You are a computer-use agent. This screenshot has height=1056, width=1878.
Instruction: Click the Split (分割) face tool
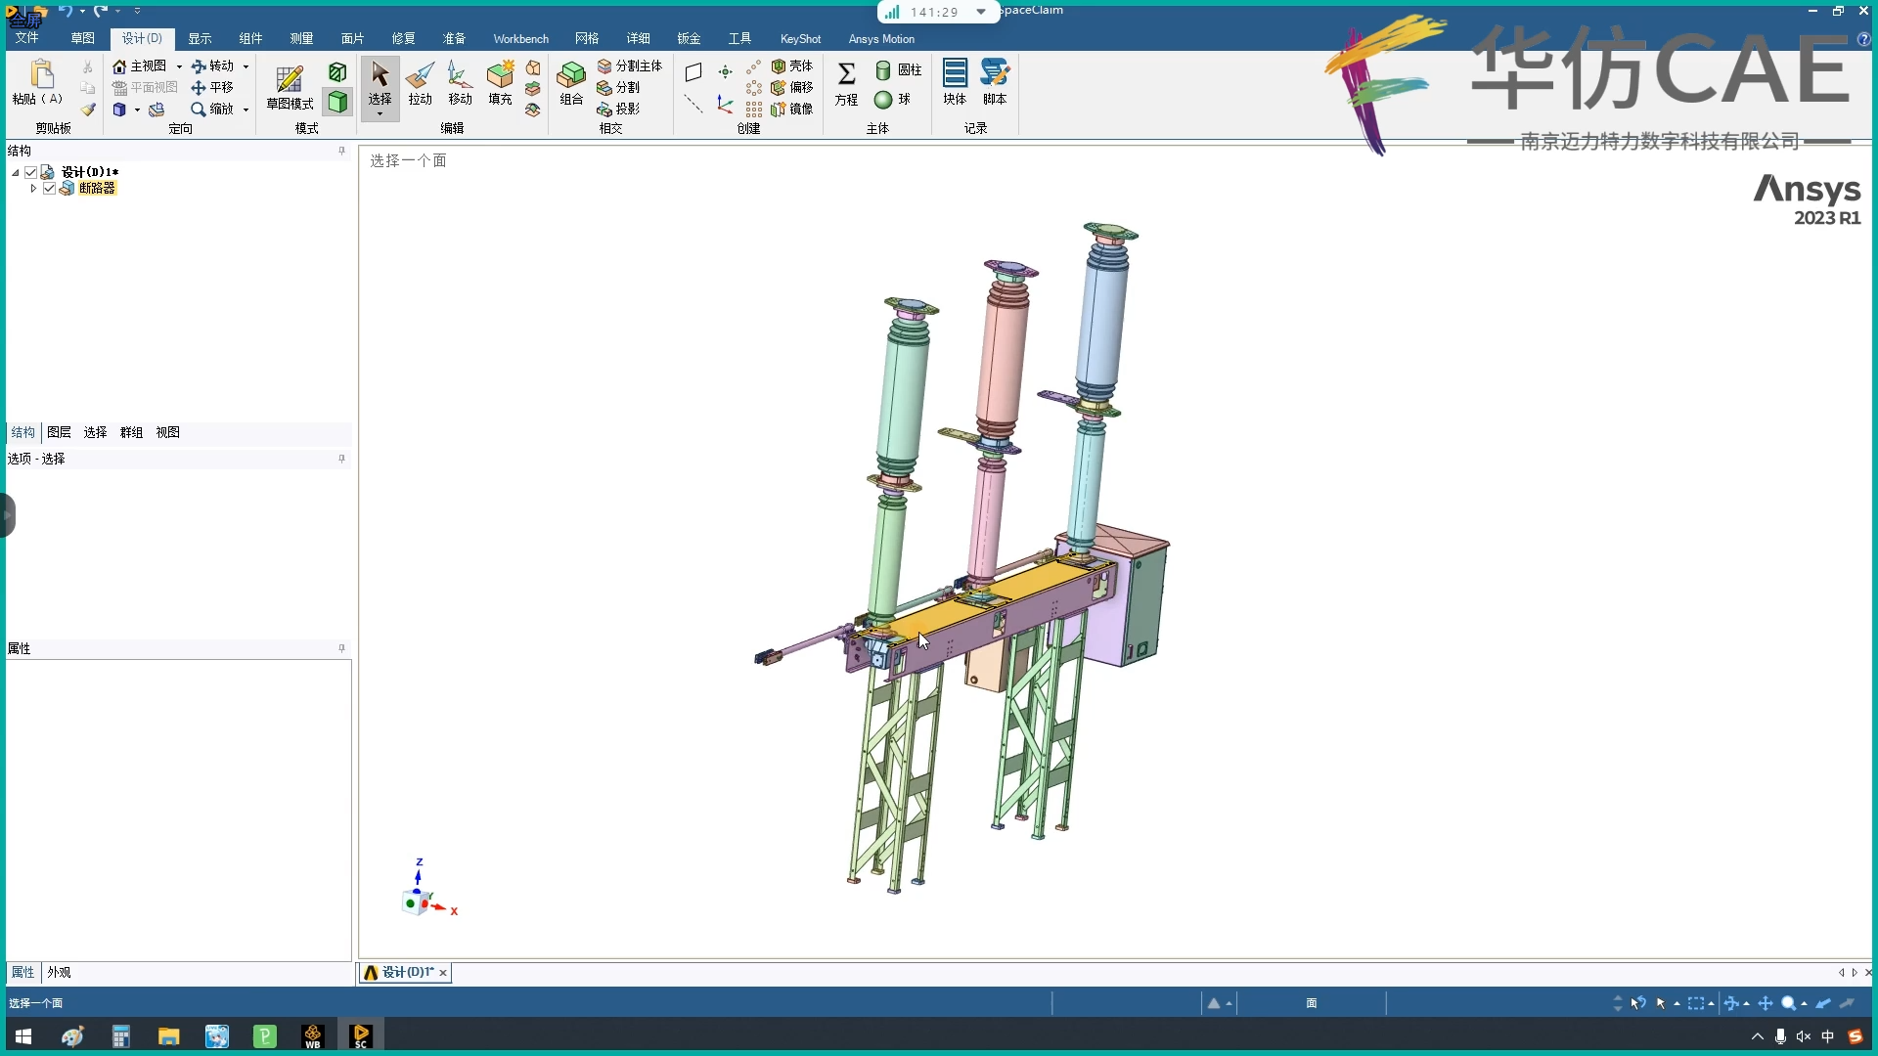(618, 88)
